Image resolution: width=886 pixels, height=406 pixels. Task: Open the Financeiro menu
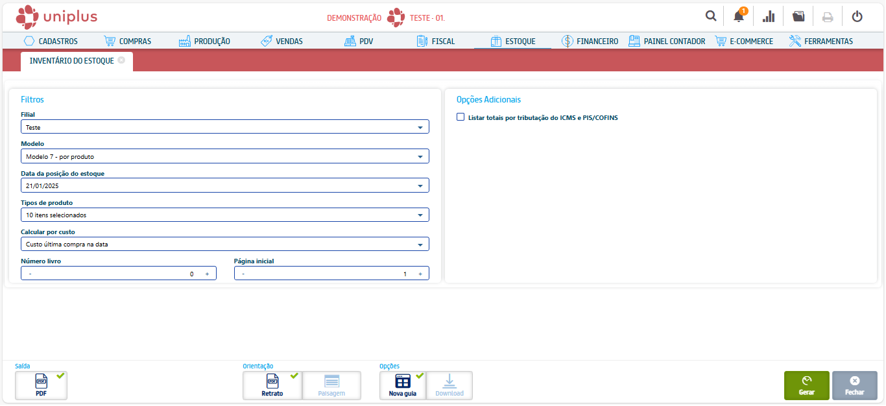click(x=589, y=41)
